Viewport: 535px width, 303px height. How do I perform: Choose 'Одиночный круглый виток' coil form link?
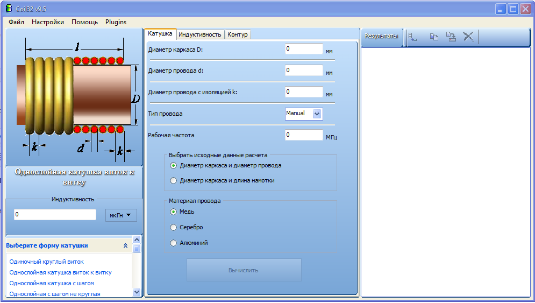pyautogui.click(x=46, y=262)
